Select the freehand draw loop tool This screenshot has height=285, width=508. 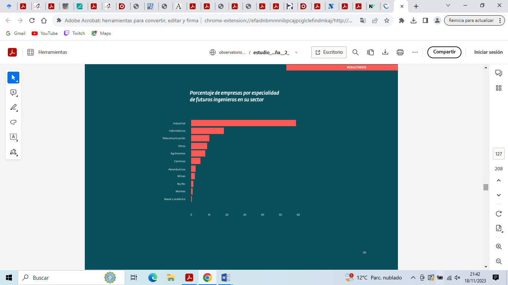coord(13,122)
